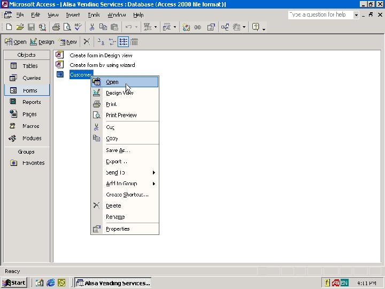This screenshot has width=385, height=289.
Task: Open the Edit menu
Action: tap(36, 15)
